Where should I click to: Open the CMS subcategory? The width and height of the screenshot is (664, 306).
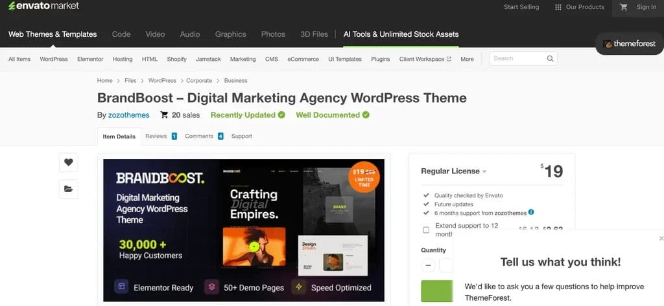click(x=272, y=59)
